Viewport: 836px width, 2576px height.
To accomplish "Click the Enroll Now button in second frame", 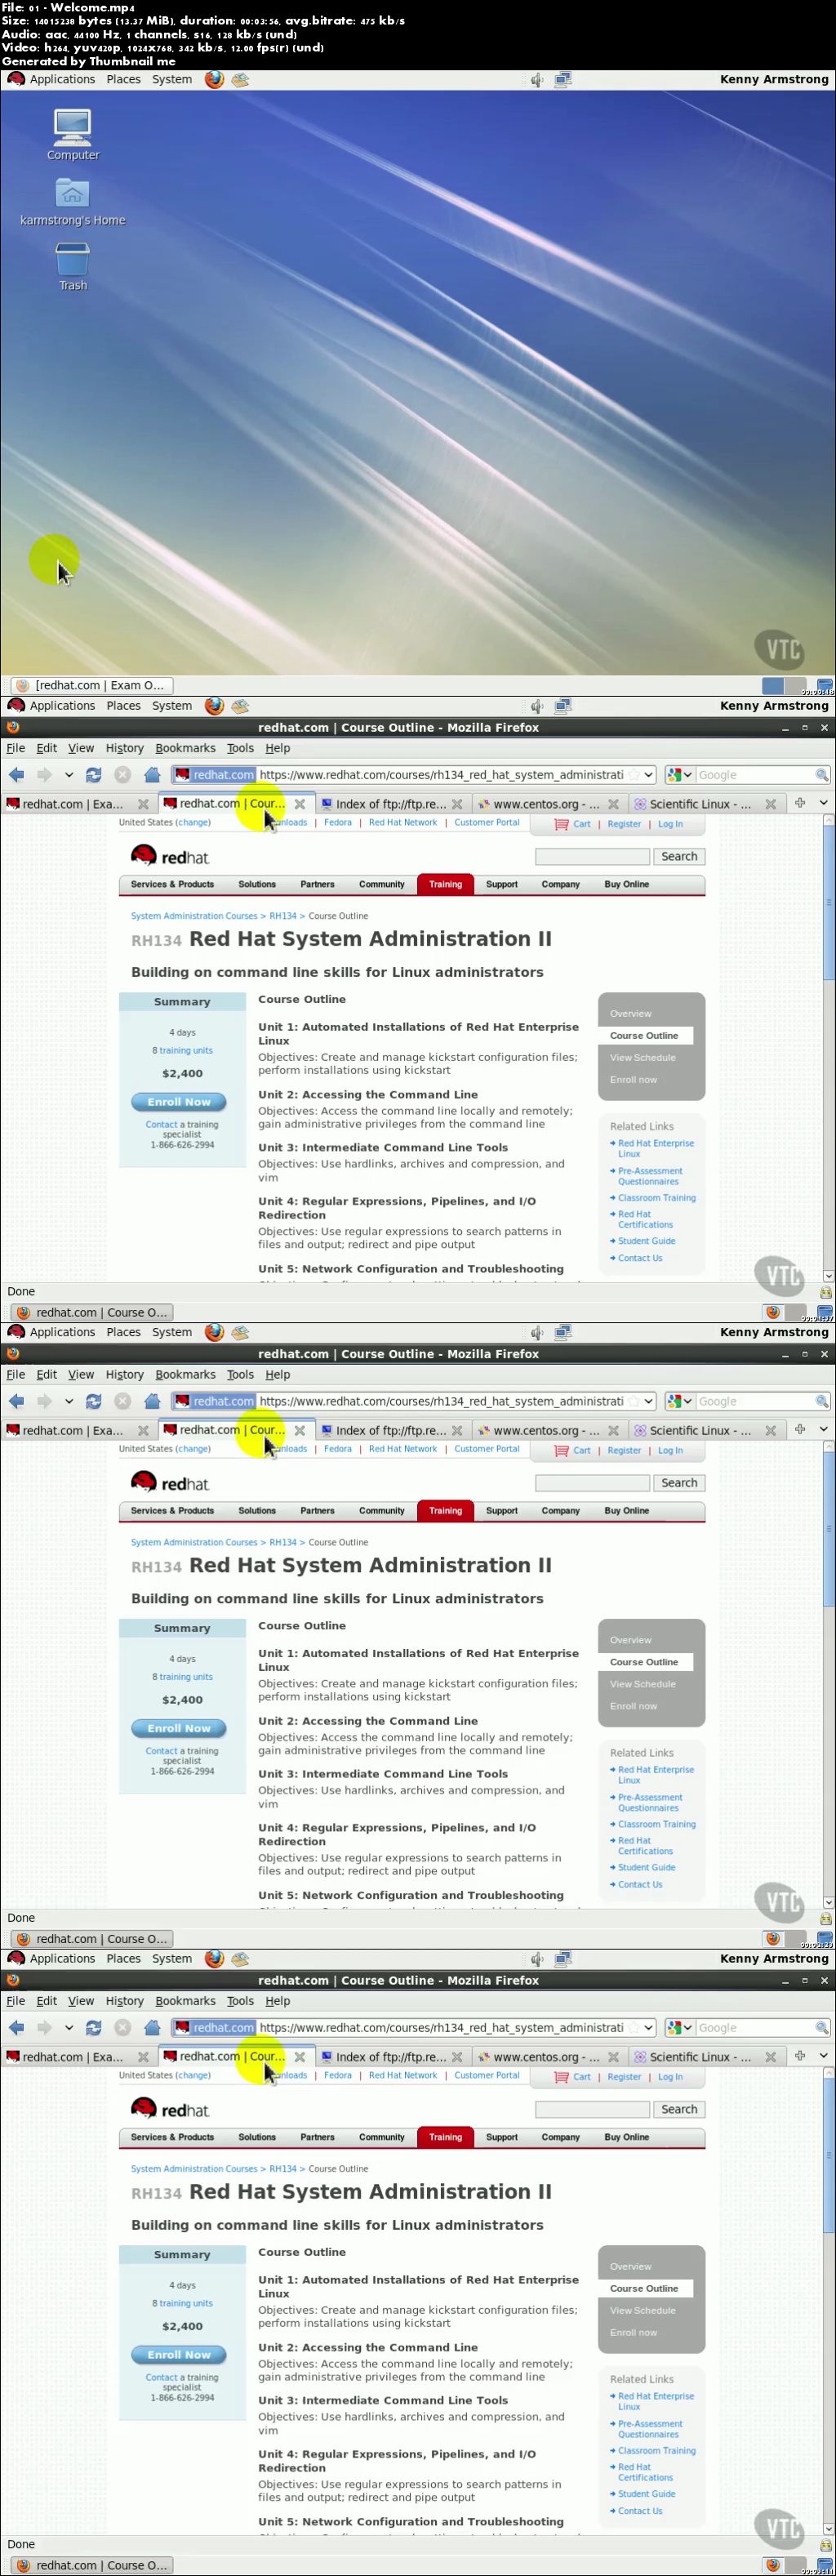I will tap(179, 1102).
